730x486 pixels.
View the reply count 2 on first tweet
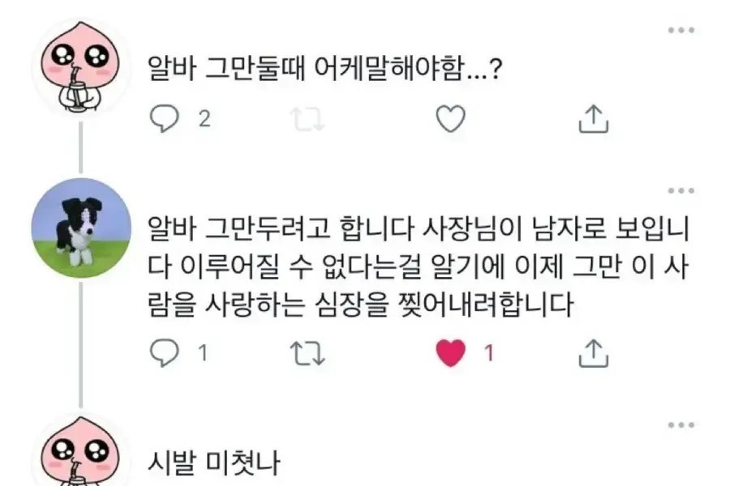coord(204,119)
